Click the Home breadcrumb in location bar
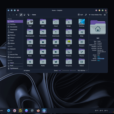The image size is (114, 114). click(x=34, y=15)
